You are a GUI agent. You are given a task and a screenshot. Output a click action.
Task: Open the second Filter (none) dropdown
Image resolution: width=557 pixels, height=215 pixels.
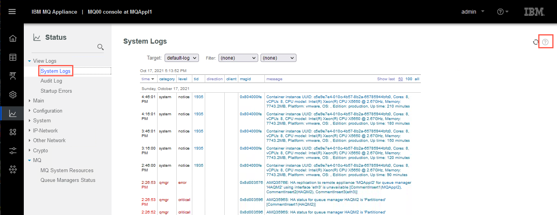[x=278, y=58]
